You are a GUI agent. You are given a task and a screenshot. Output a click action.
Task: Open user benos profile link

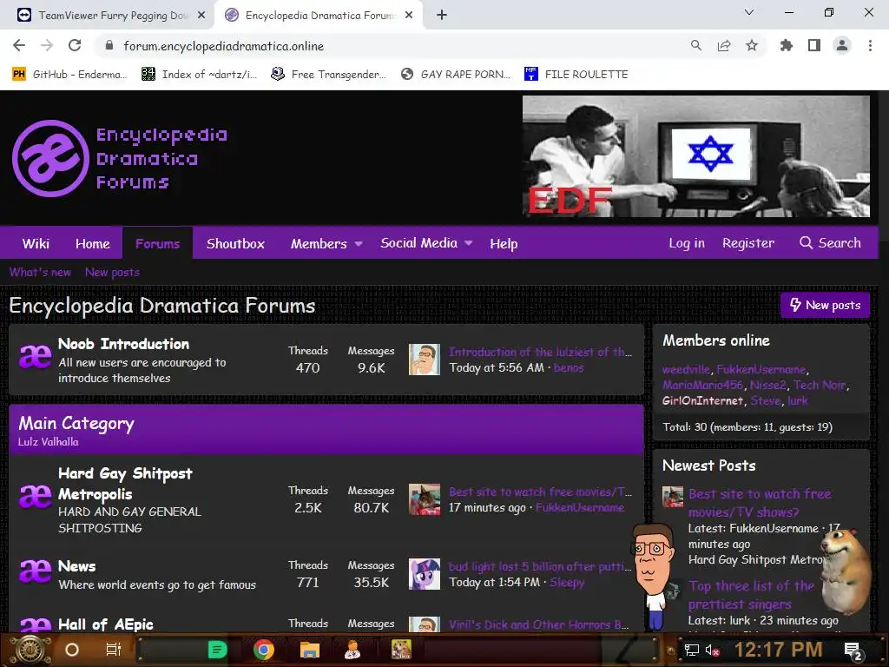(x=569, y=367)
